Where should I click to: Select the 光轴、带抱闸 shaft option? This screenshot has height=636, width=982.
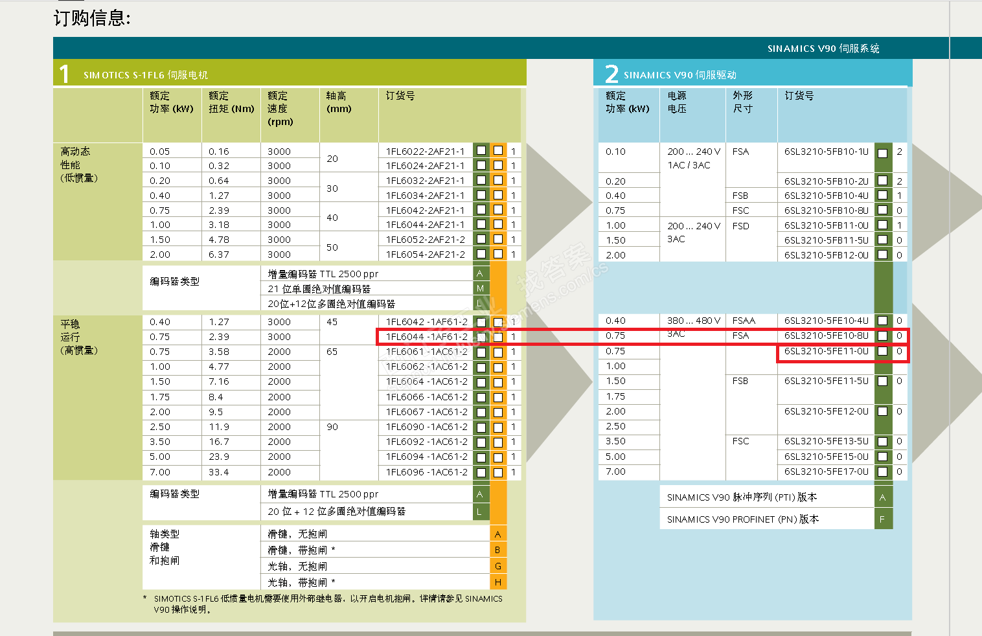(x=301, y=583)
